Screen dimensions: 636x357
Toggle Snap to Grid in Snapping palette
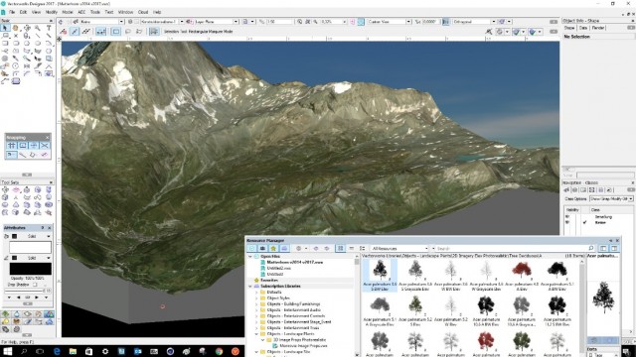tap(11, 146)
